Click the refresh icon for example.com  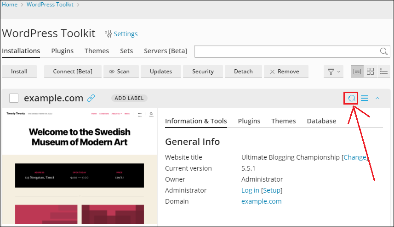(351, 98)
